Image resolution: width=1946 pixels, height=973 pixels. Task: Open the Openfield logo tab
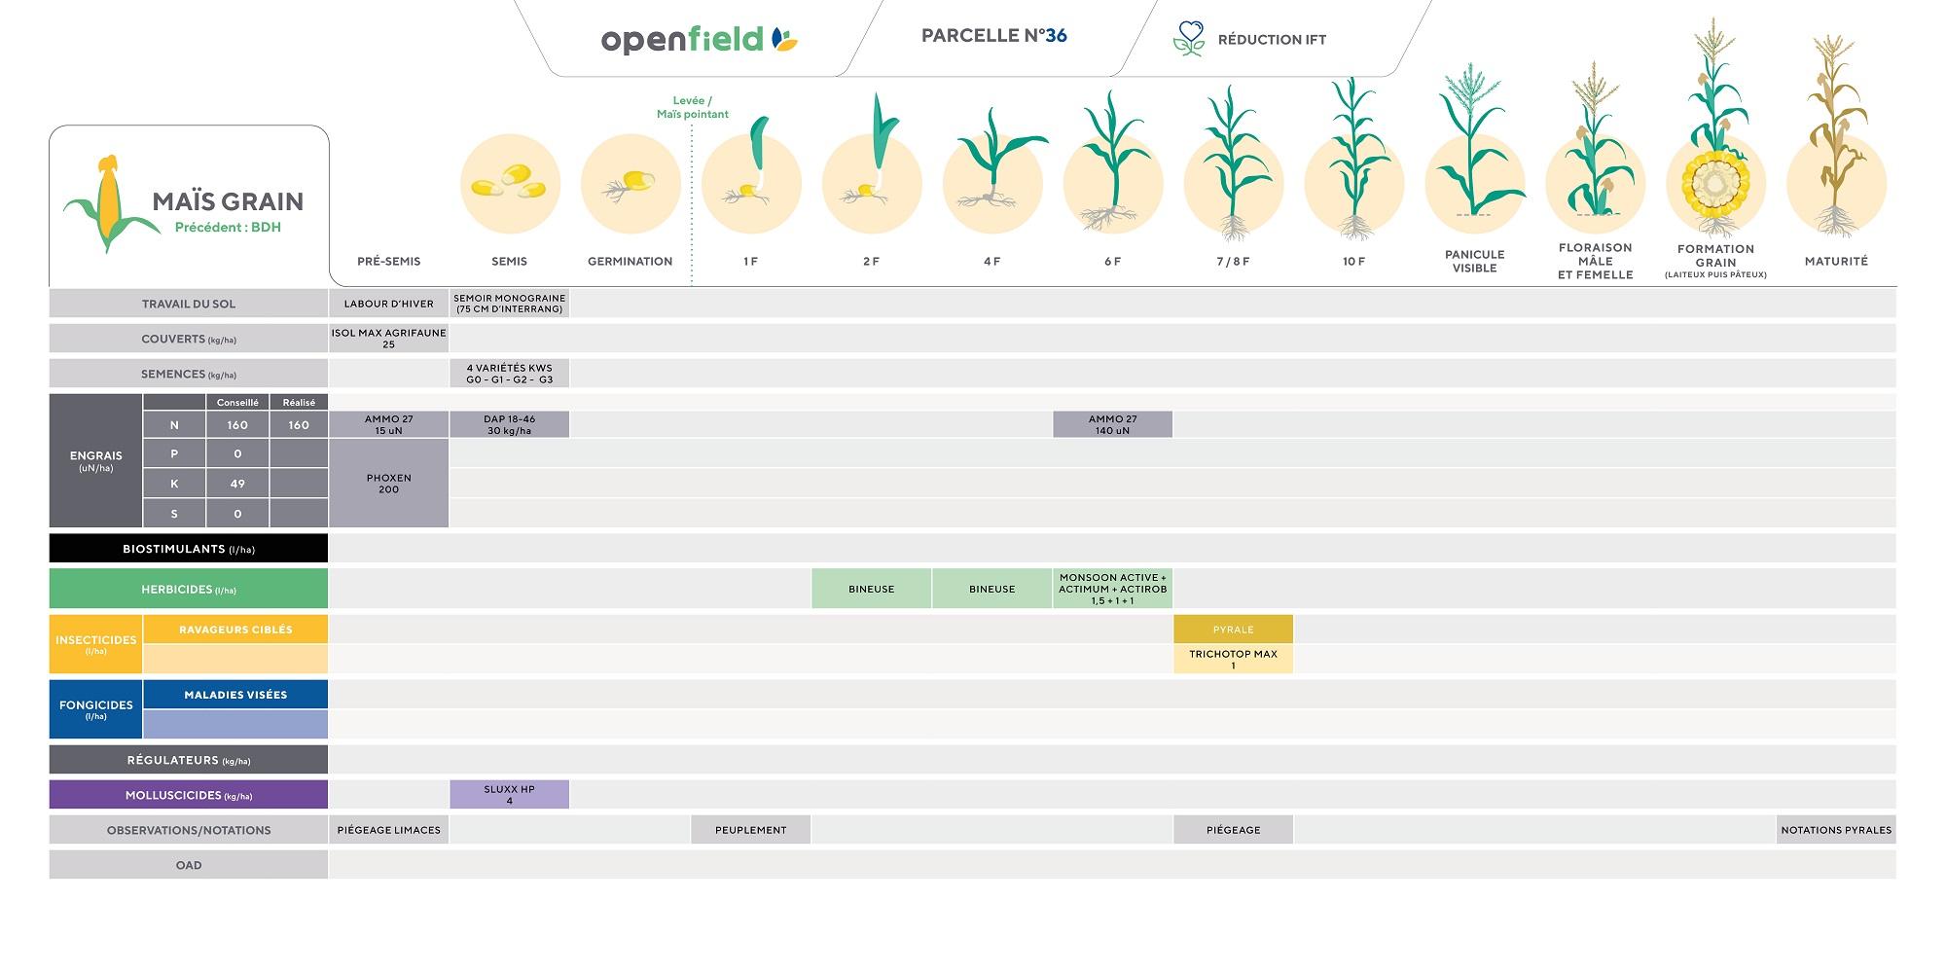[699, 39]
